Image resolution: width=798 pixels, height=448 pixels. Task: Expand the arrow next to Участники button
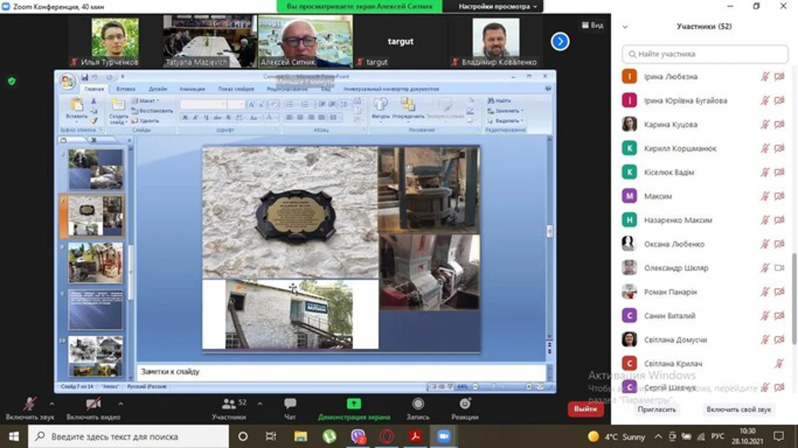point(259,403)
